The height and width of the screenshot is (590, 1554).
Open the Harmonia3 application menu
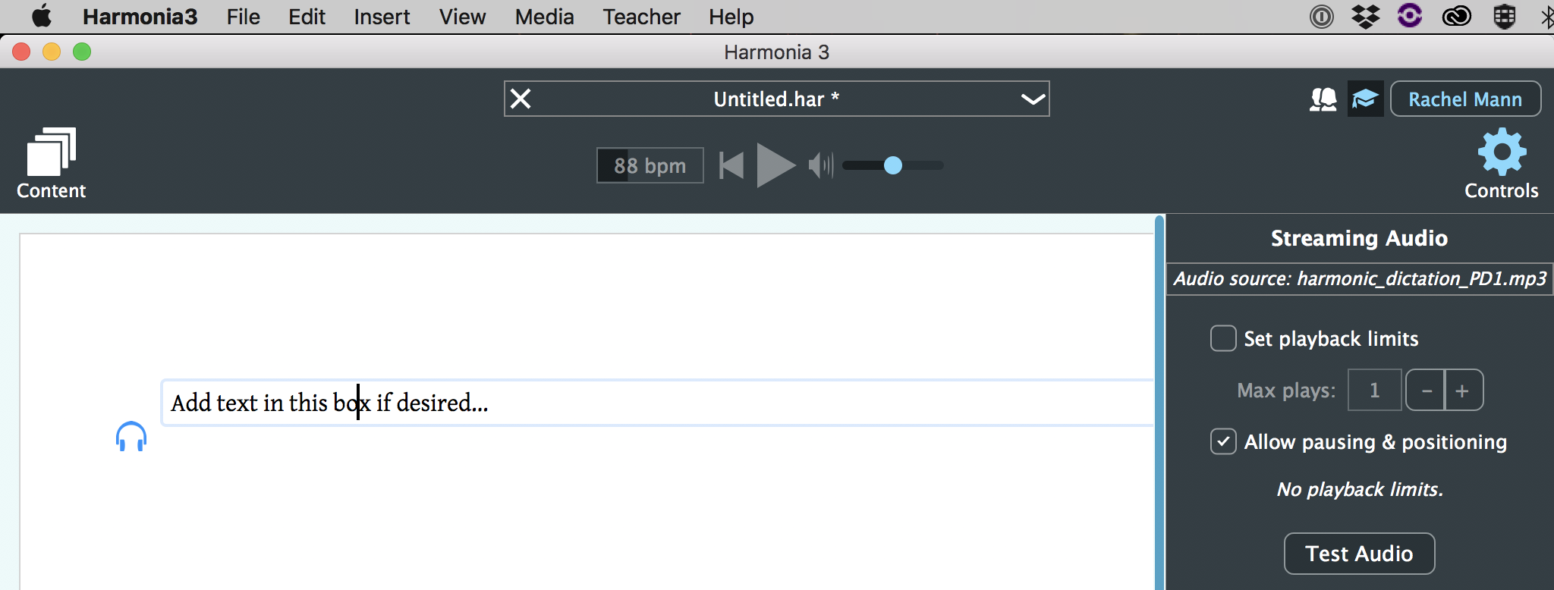140,17
